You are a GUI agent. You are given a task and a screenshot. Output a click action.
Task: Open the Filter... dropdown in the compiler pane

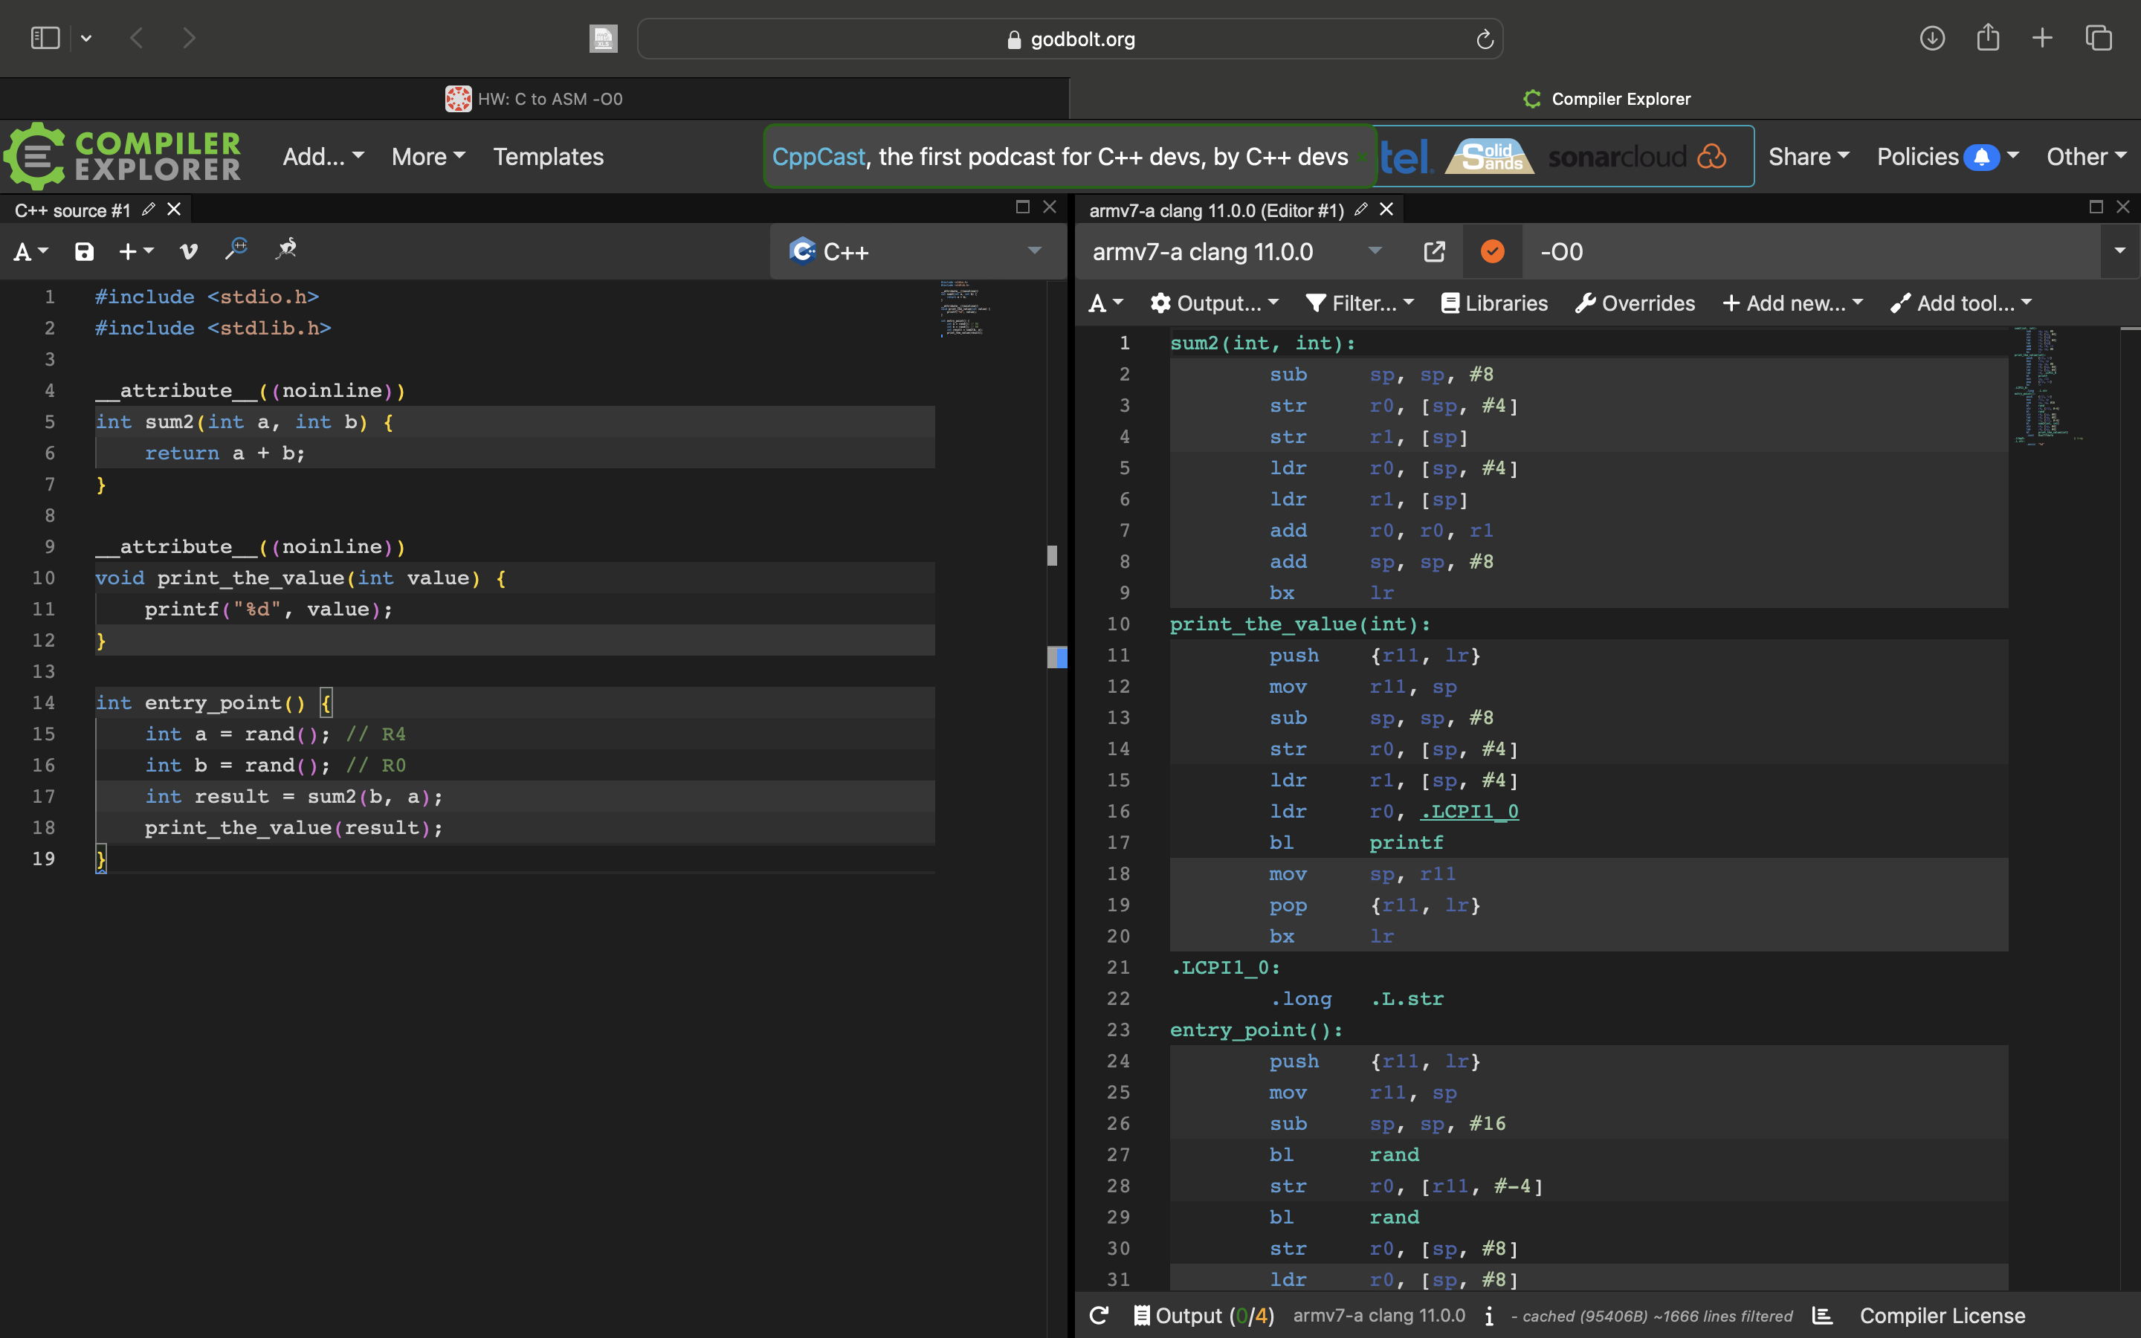[x=1360, y=303]
